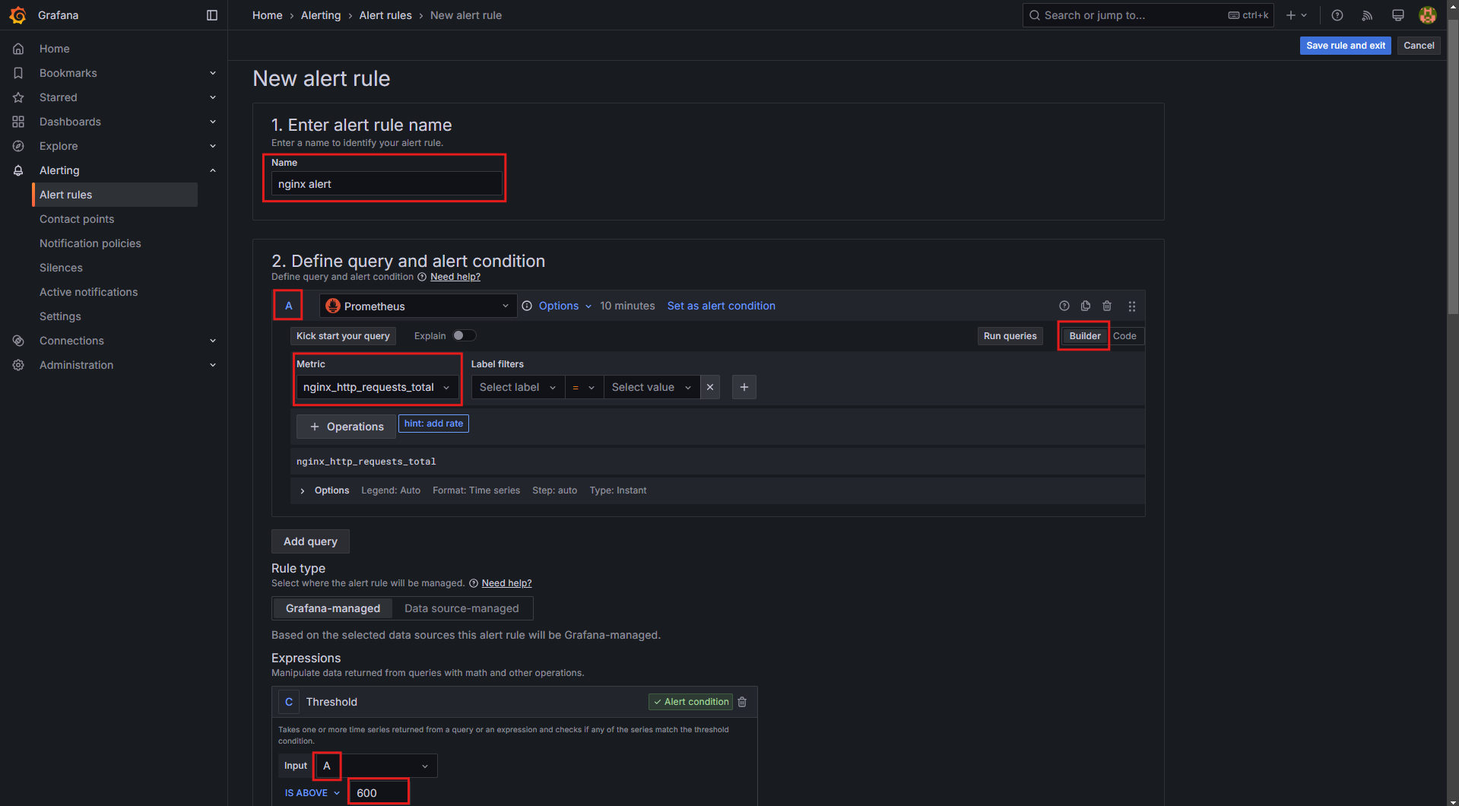
Task: Click query A help icon
Action: tap(1064, 306)
